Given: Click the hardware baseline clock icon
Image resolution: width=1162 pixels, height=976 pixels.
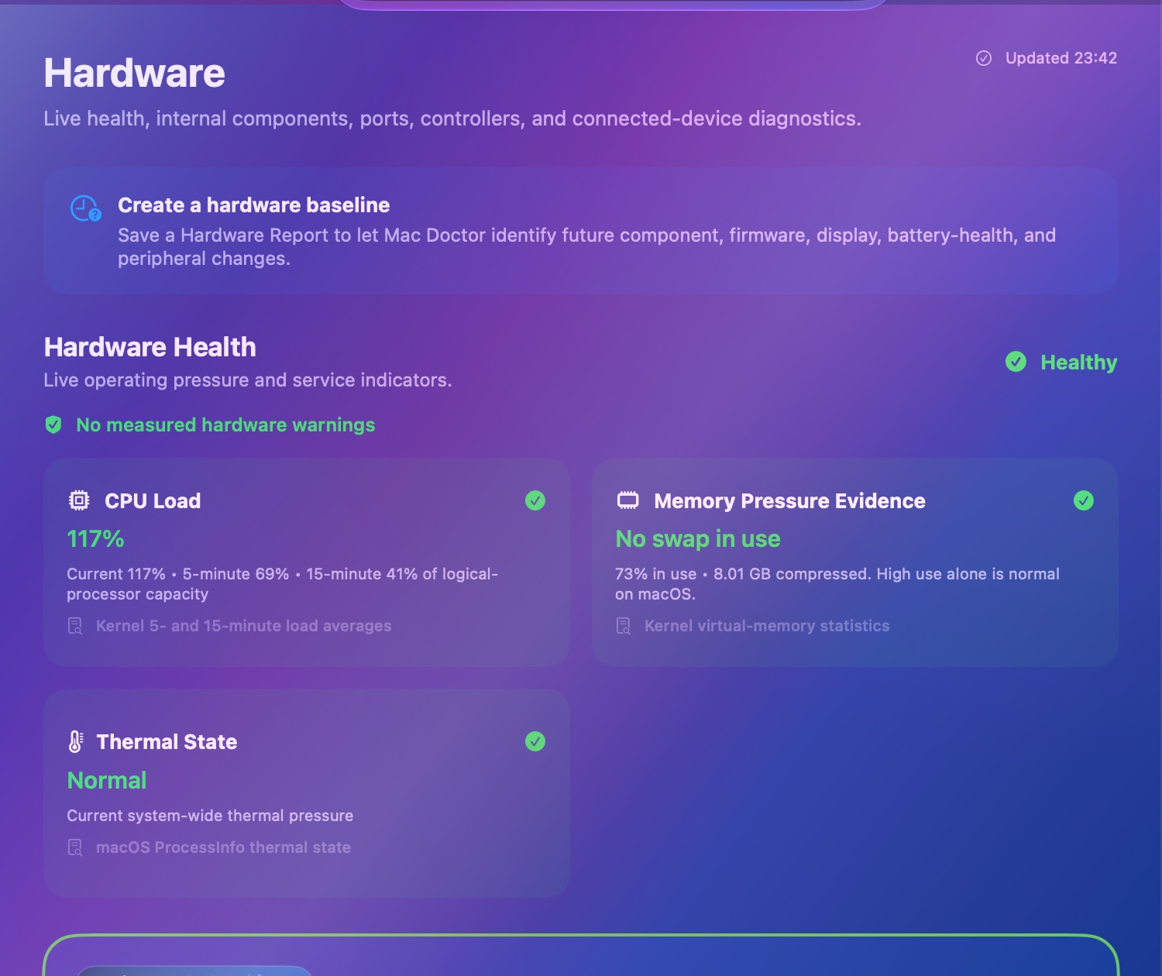Looking at the screenshot, I should [x=85, y=208].
